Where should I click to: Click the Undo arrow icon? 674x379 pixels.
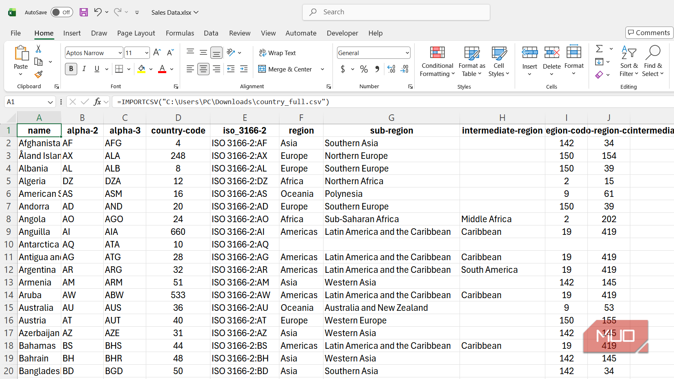98,12
